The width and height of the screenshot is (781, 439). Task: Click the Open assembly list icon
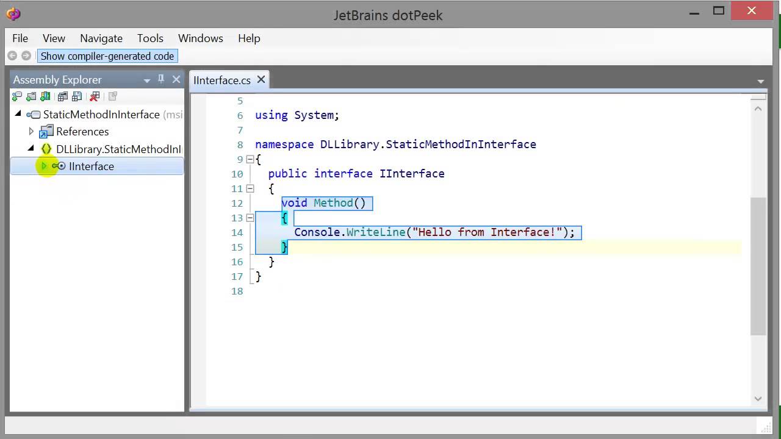(x=63, y=96)
